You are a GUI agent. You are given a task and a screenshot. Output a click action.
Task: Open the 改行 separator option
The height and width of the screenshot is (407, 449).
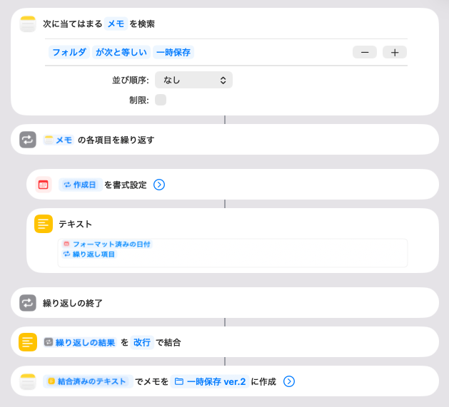(142, 342)
